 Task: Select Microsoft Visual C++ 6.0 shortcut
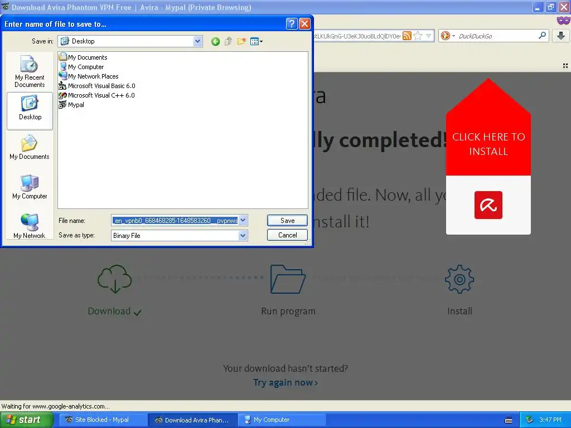(x=97, y=95)
